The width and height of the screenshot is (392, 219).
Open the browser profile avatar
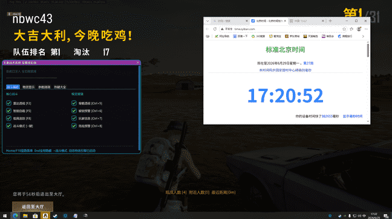[x=359, y=29]
